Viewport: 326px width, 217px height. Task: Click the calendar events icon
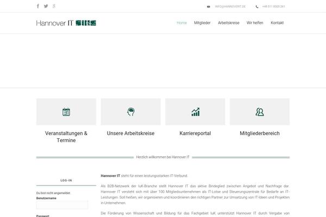pos(66,112)
